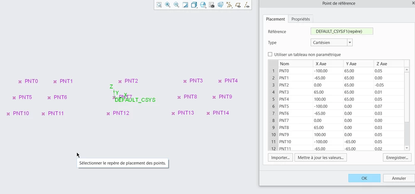
Task: Click PNT4's X Axe value 100.00
Action: click(328, 99)
